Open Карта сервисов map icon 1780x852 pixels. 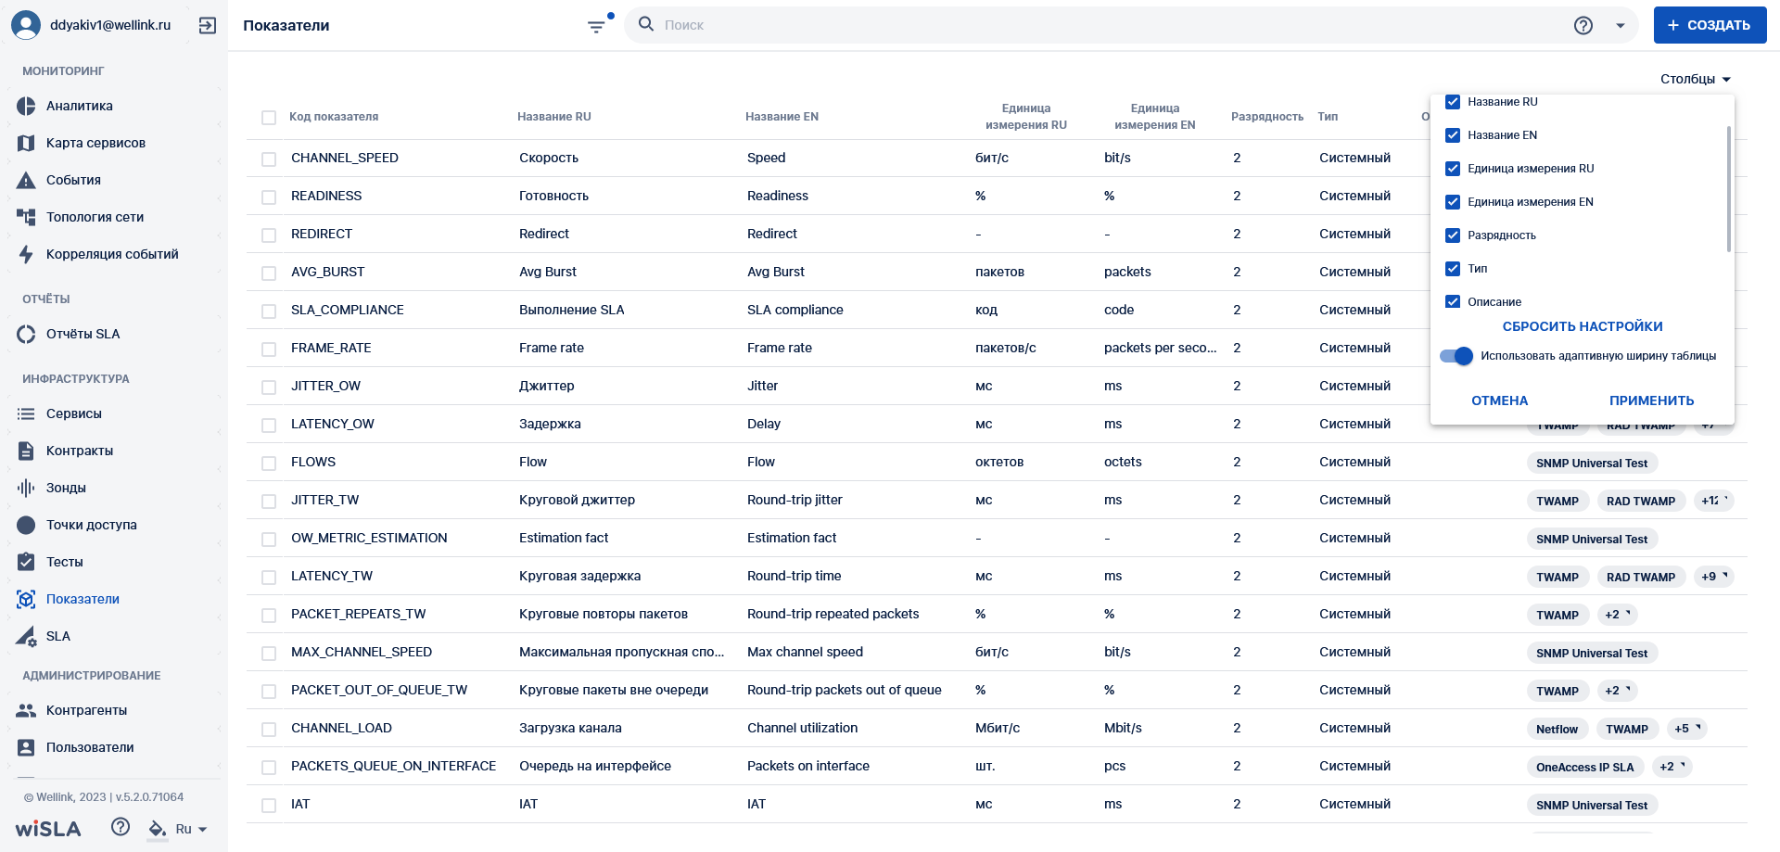(x=26, y=143)
